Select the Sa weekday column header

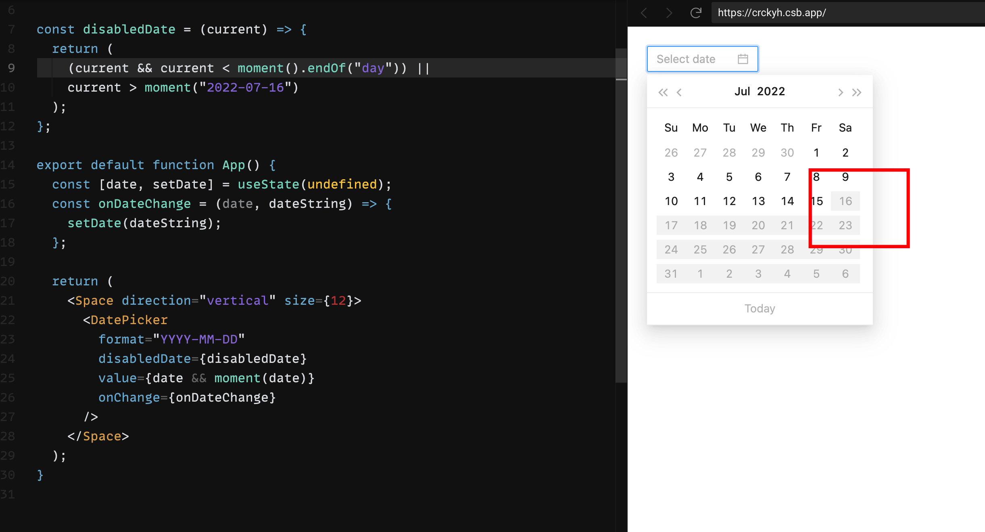point(845,128)
